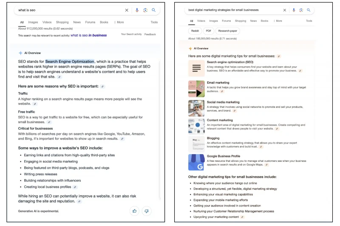This screenshot has width=340, height=226.
Task: Open the Search engine optimization thumbnail
Action: (x=196, y=68)
